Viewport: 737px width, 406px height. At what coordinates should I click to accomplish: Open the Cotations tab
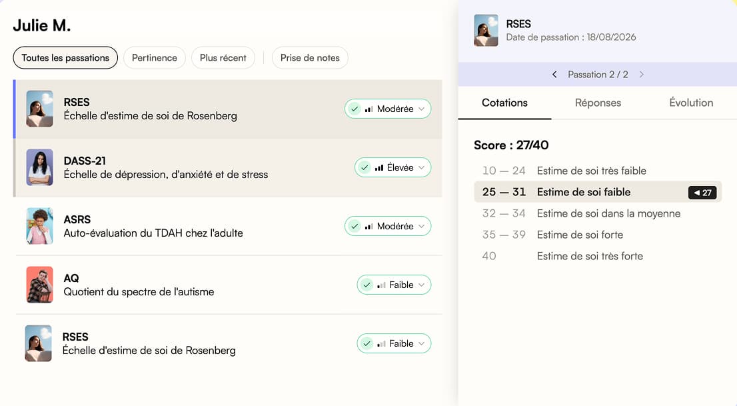coord(505,103)
